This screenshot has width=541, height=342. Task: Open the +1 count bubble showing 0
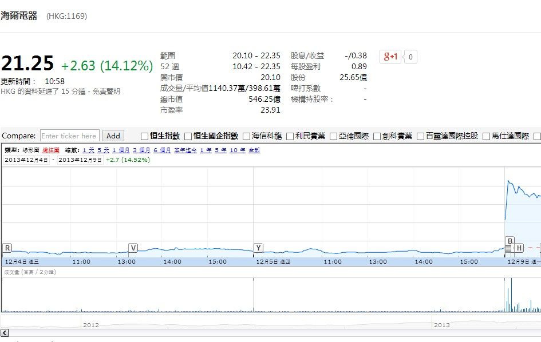click(411, 57)
